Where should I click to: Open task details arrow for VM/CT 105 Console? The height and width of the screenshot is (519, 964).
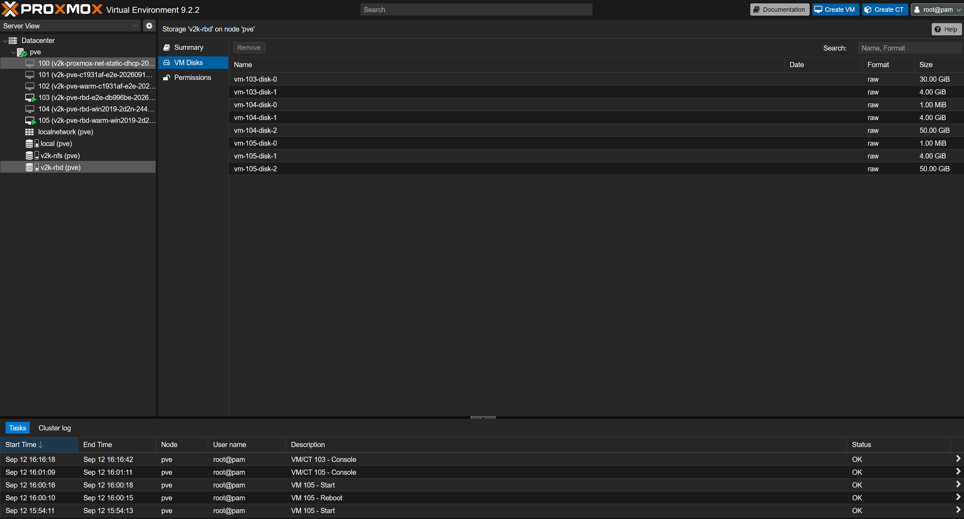(958, 471)
